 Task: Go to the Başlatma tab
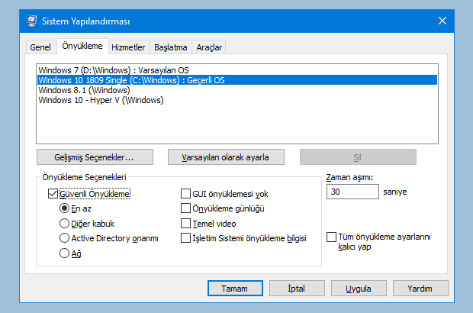(x=171, y=47)
